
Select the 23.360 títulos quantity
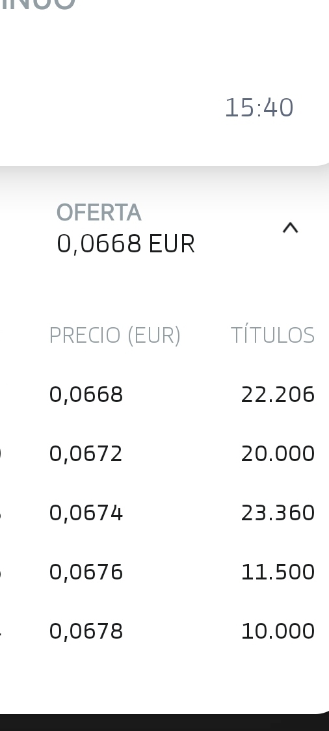pos(278,513)
